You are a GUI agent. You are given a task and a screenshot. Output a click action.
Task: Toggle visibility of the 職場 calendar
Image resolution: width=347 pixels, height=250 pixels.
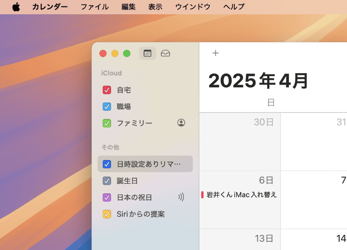tap(106, 106)
